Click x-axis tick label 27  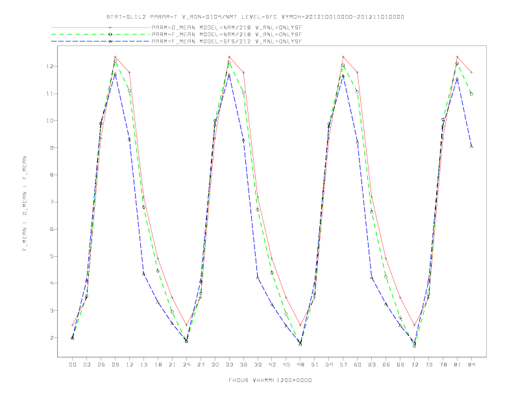coord(201,365)
